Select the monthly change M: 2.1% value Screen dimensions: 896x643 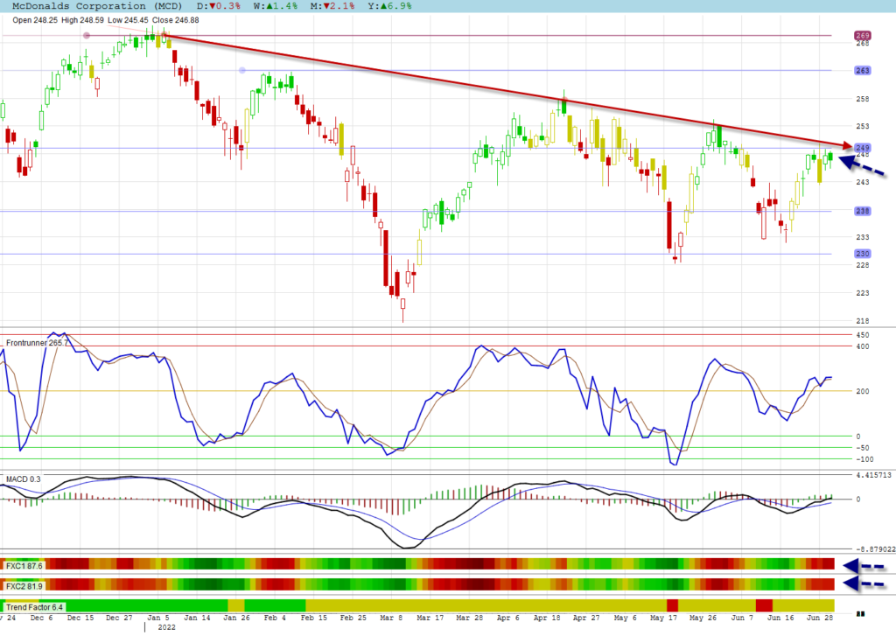point(332,6)
